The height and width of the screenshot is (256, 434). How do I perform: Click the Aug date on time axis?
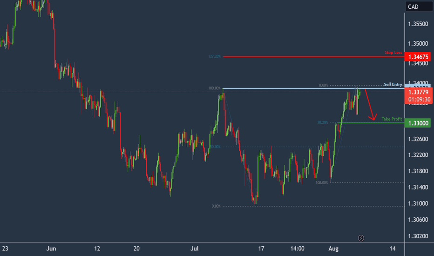pyautogui.click(x=333, y=249)
